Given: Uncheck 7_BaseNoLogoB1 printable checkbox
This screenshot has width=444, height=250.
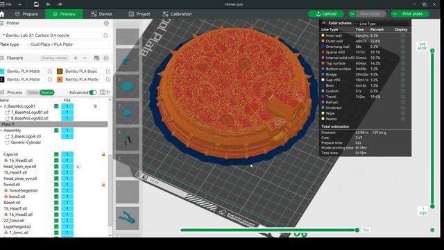Looking at the screenshot, I should 56,106.
